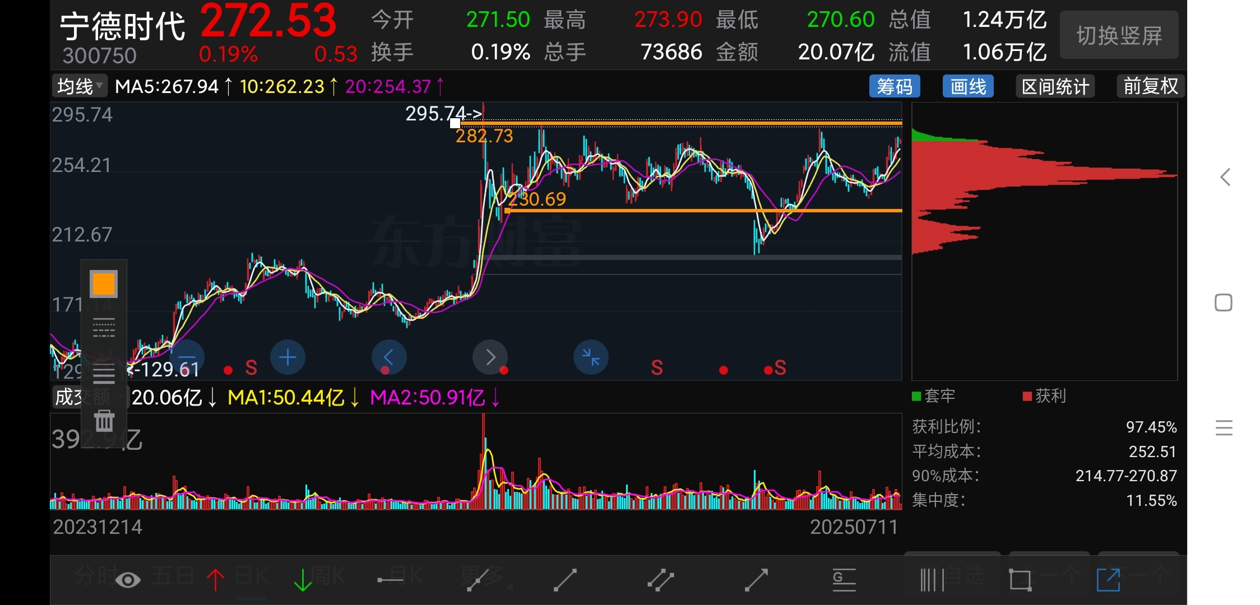Toggle the 画线 drawing mode button
Screen dimensions: 1260x605
tap(968, 86)
